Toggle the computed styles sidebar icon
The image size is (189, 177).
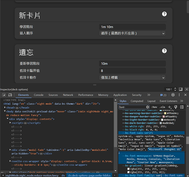(182, 107)
